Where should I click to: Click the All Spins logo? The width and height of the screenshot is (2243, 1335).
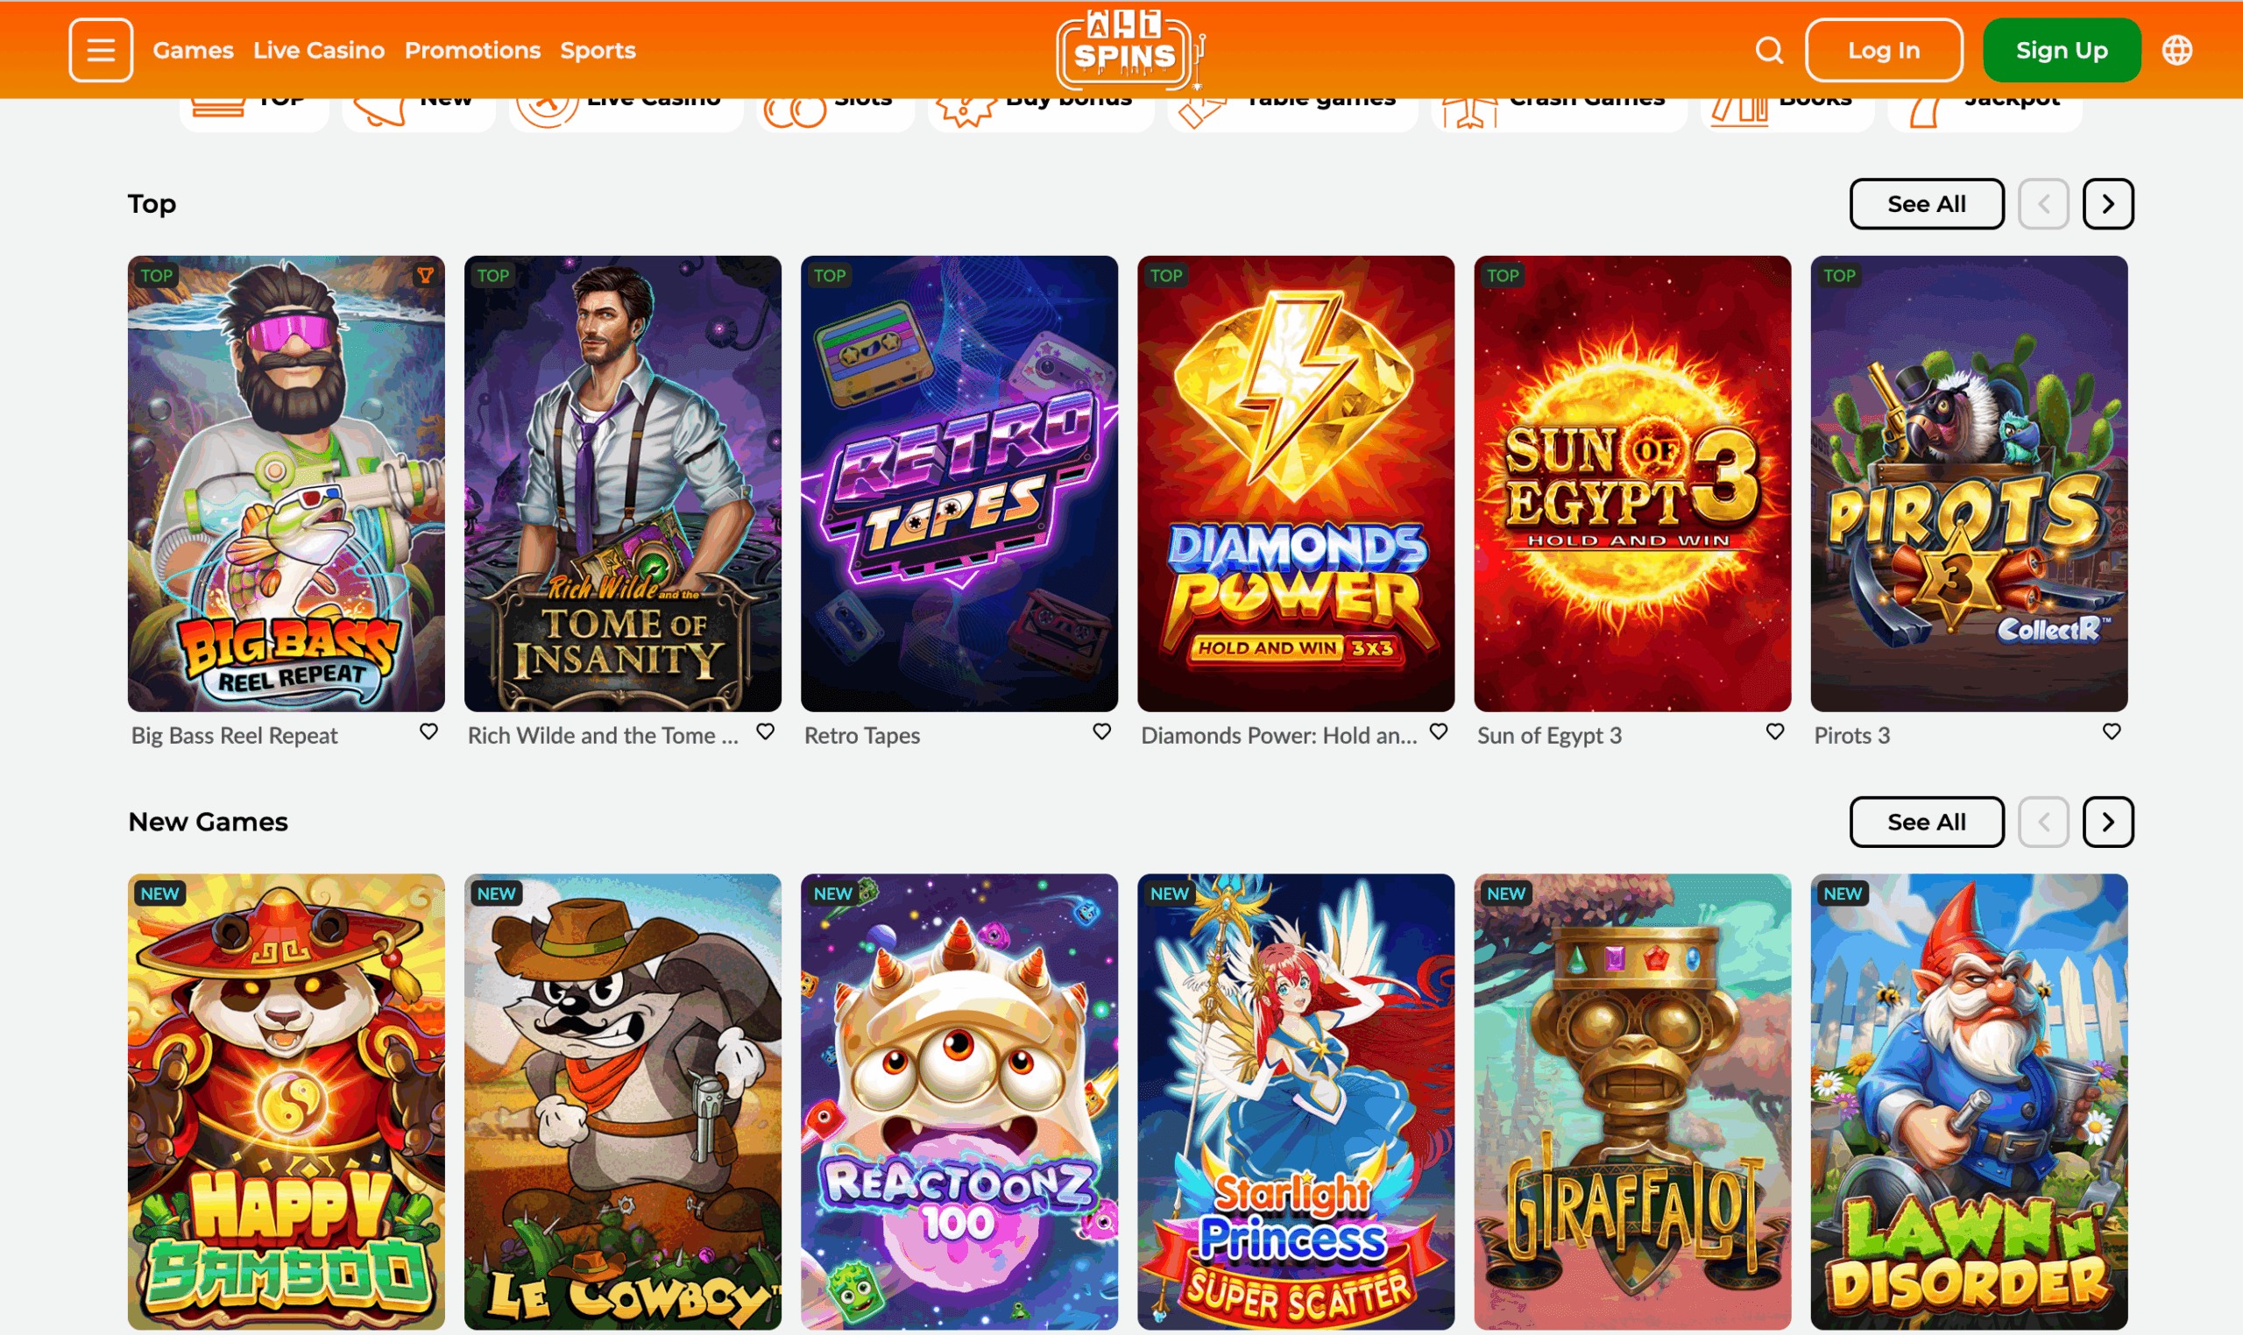pos(1129,51)
